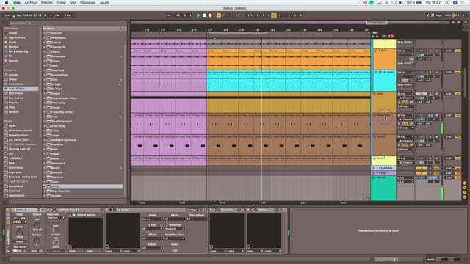
Task: Click the MIDI map mode switch
Action: point(447,15)
